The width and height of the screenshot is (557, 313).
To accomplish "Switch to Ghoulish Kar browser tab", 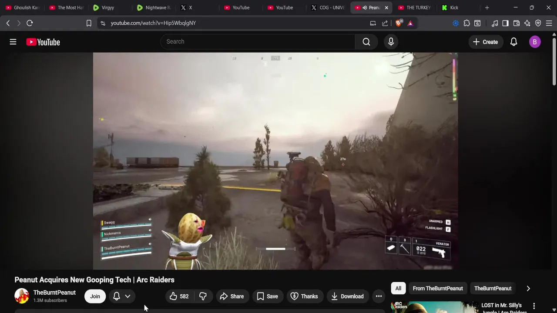I will pyautogui.click(x=23, y=8).
